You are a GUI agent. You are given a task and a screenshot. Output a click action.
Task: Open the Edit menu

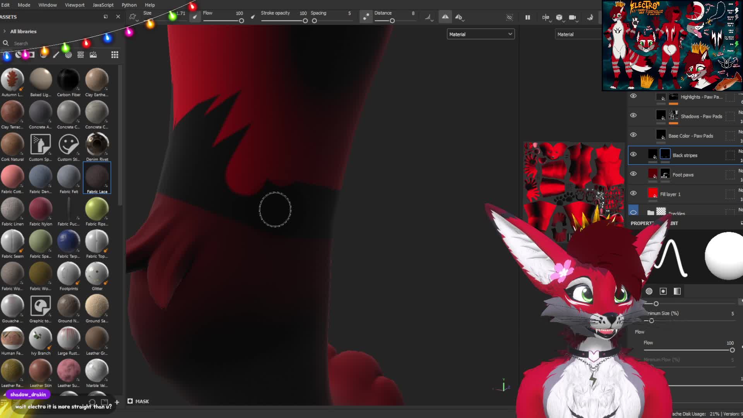pos(5,5)
